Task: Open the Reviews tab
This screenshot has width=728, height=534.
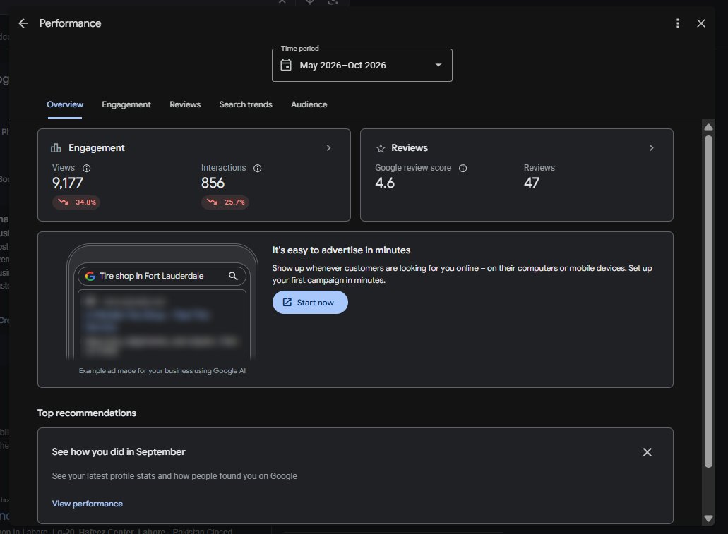Action: click(x=185, y=104)
